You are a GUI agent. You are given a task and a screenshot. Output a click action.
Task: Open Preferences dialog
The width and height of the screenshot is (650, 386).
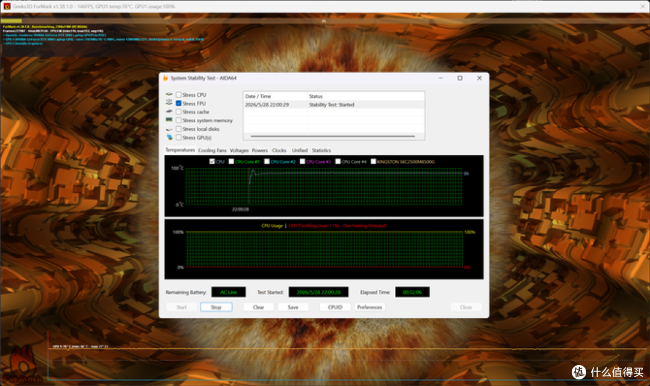point(370,307)
